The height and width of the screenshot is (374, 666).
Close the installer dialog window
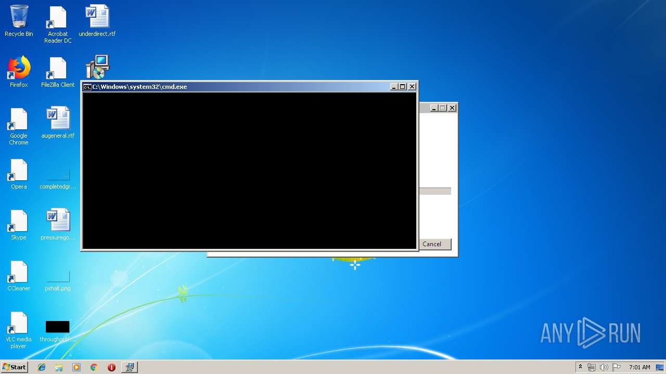click(452, 108)
